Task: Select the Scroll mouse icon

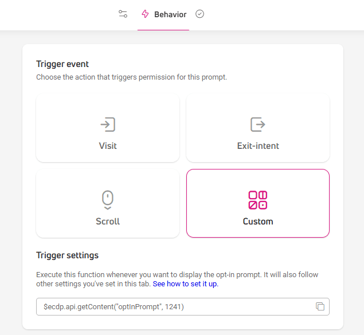Action: 108,200
